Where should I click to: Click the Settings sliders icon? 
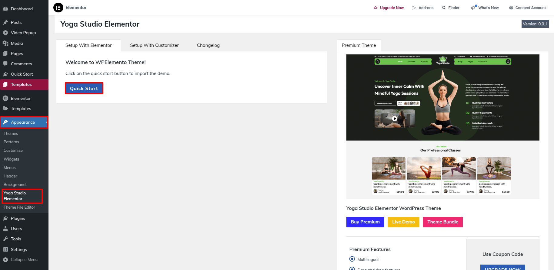[5, 249]
